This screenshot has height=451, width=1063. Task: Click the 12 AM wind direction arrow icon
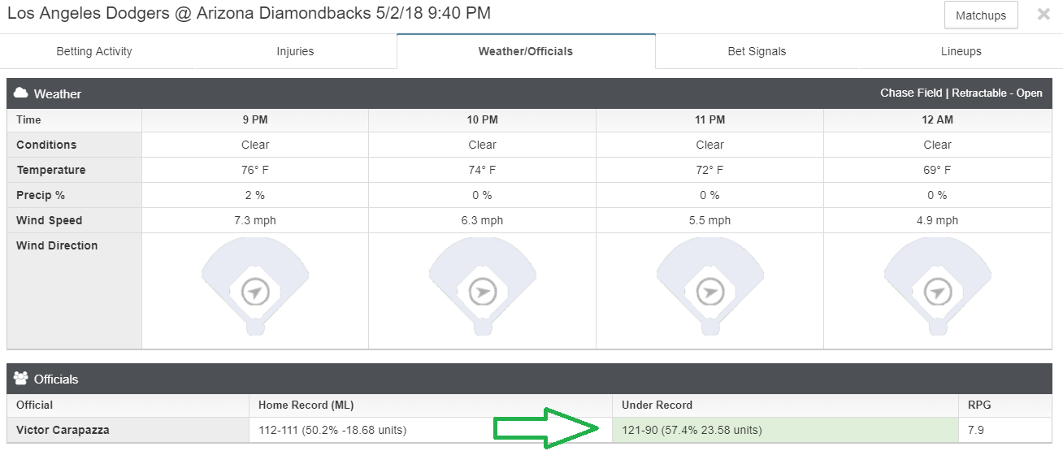point(938,291)
